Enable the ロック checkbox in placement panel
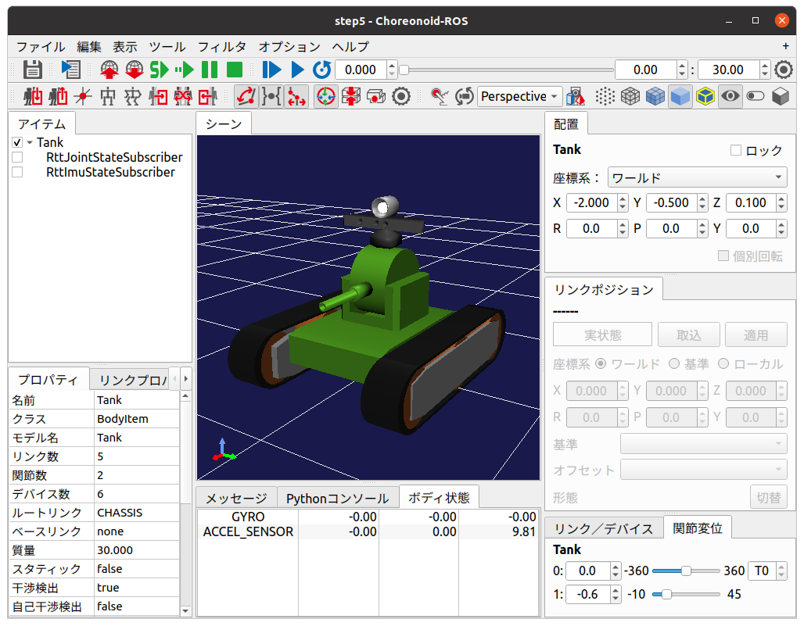 (735, 150)
